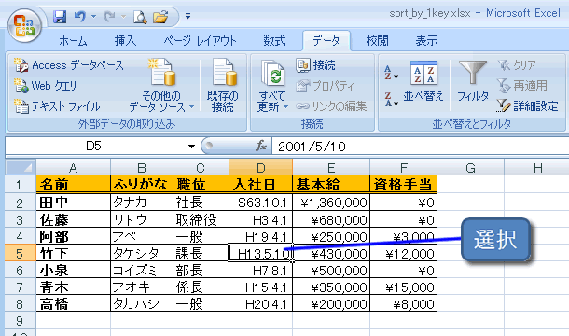Select cell containing ¥430,000
The width and height of the screenshot is (569, 336).
331,253
